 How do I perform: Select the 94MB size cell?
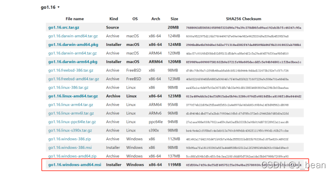coord(173,122)
